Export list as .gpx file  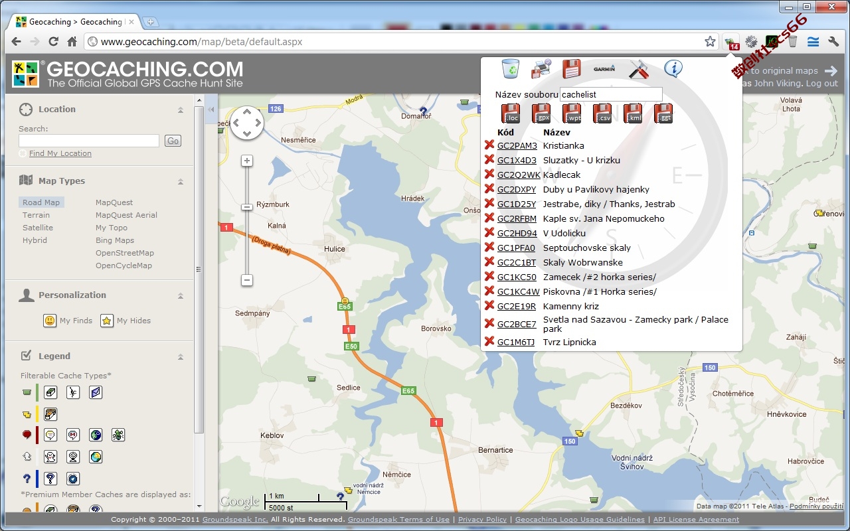(x=541, y=114)
